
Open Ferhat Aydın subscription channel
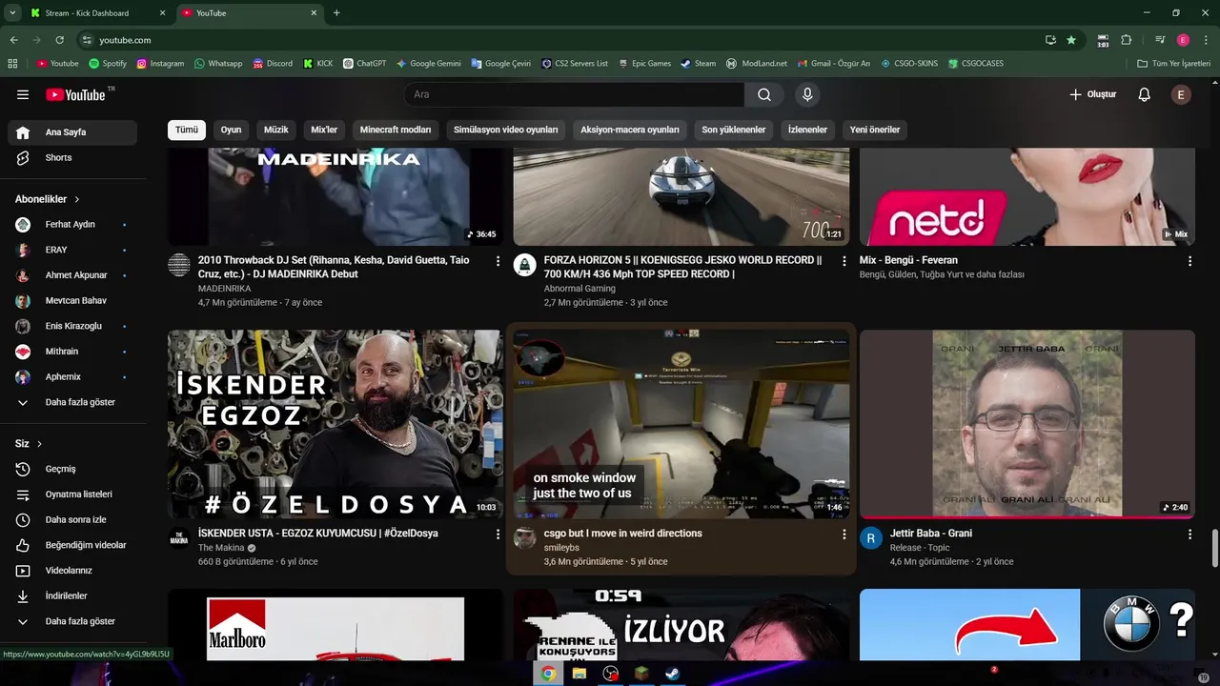coord(72,224)
